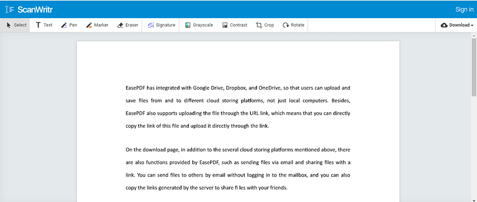Adjust Contrast using the toolbar button
Viewport: 477px width, 202px height.
click(235, 25)
